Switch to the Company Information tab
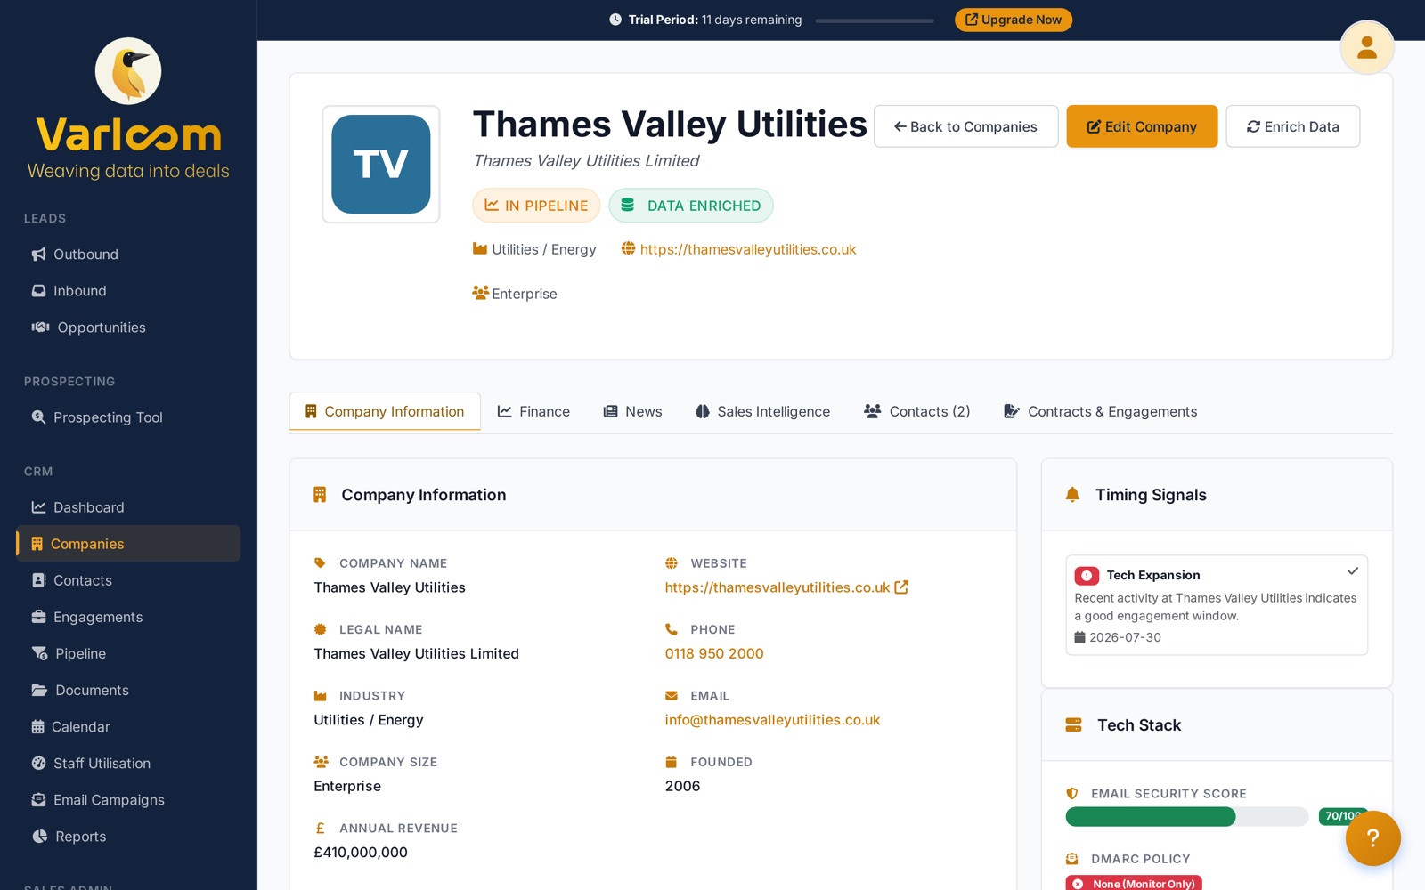Screen dimensions: 1425x890 385,411
